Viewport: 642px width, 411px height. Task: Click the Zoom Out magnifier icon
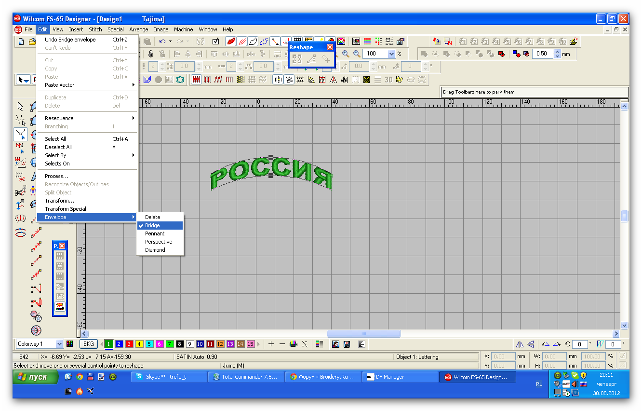(357, 54)
